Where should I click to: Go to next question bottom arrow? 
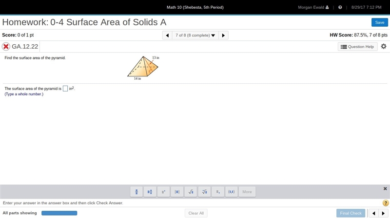[x=383, y=213]
